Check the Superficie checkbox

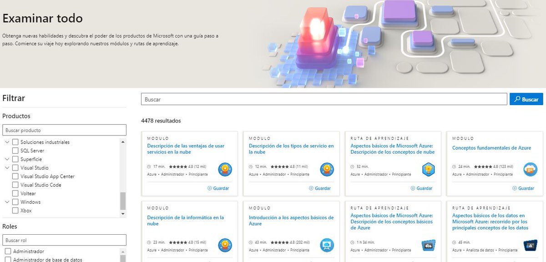[x=15, y=159]
